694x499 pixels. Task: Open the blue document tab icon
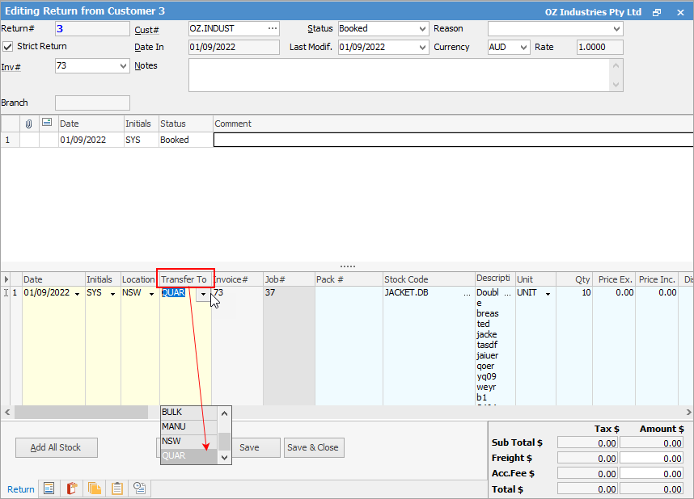pyautogui.click(x=49, y=489)
